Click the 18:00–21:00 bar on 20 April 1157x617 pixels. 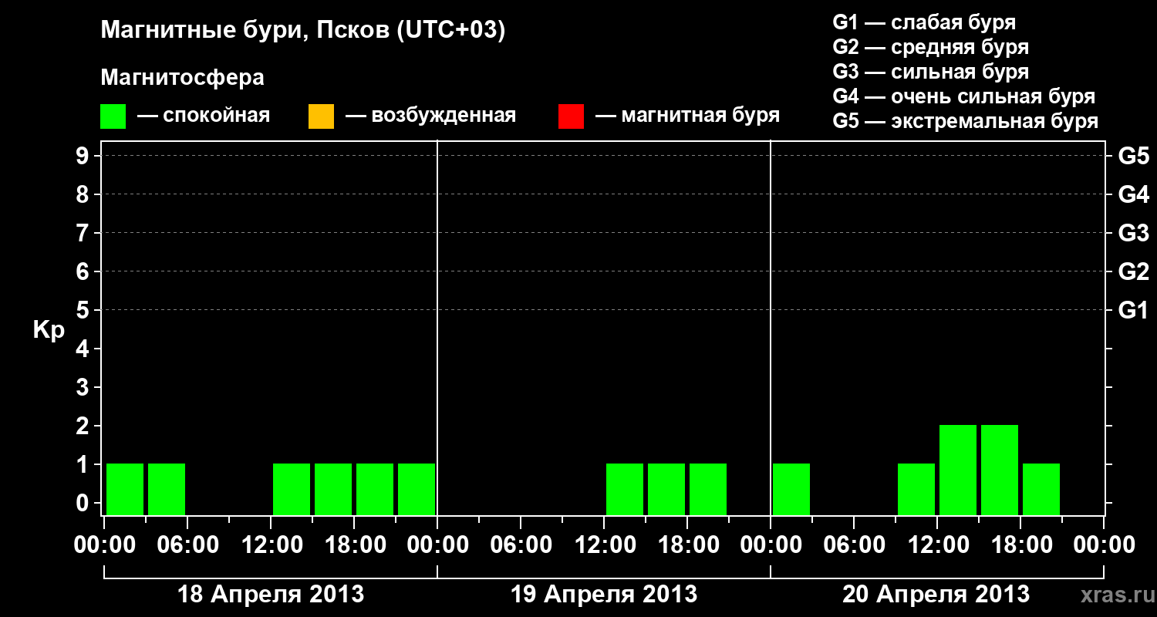point(1041,489)
